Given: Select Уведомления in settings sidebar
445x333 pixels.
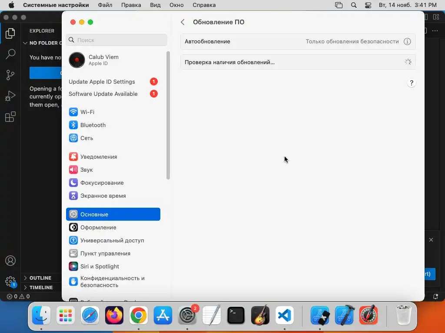Looking at the screenshot, I should click(x=113, y=157).
